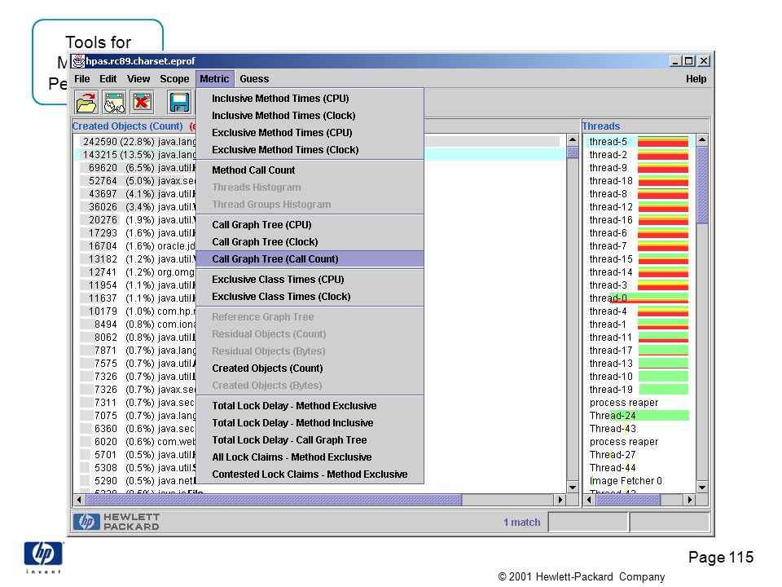Screen dimensions: 782x587
Task: Click objects list scroll up arrow
Action: [x=573, y=139]
